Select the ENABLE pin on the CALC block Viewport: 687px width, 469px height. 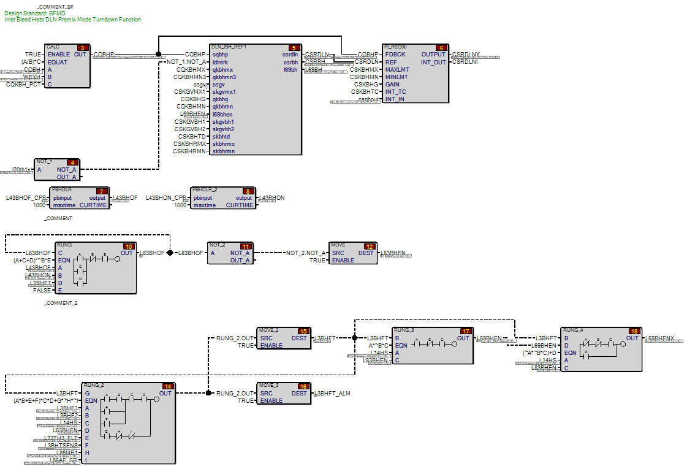(x=58, y=55)
